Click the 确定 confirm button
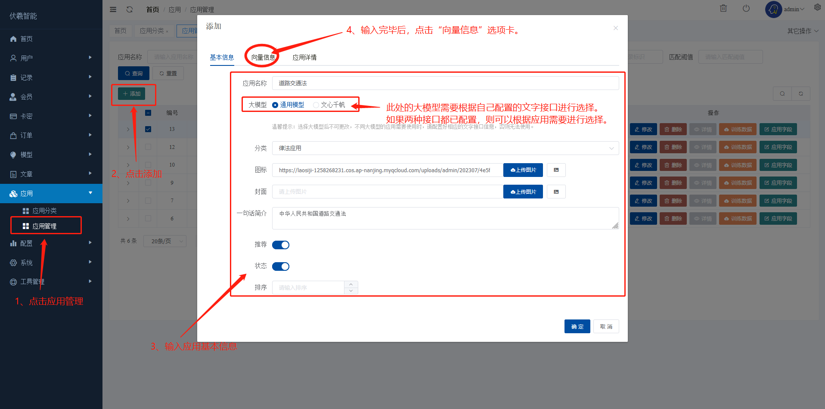825x409 pixels. pyautogui.click(x=577, y=326)
